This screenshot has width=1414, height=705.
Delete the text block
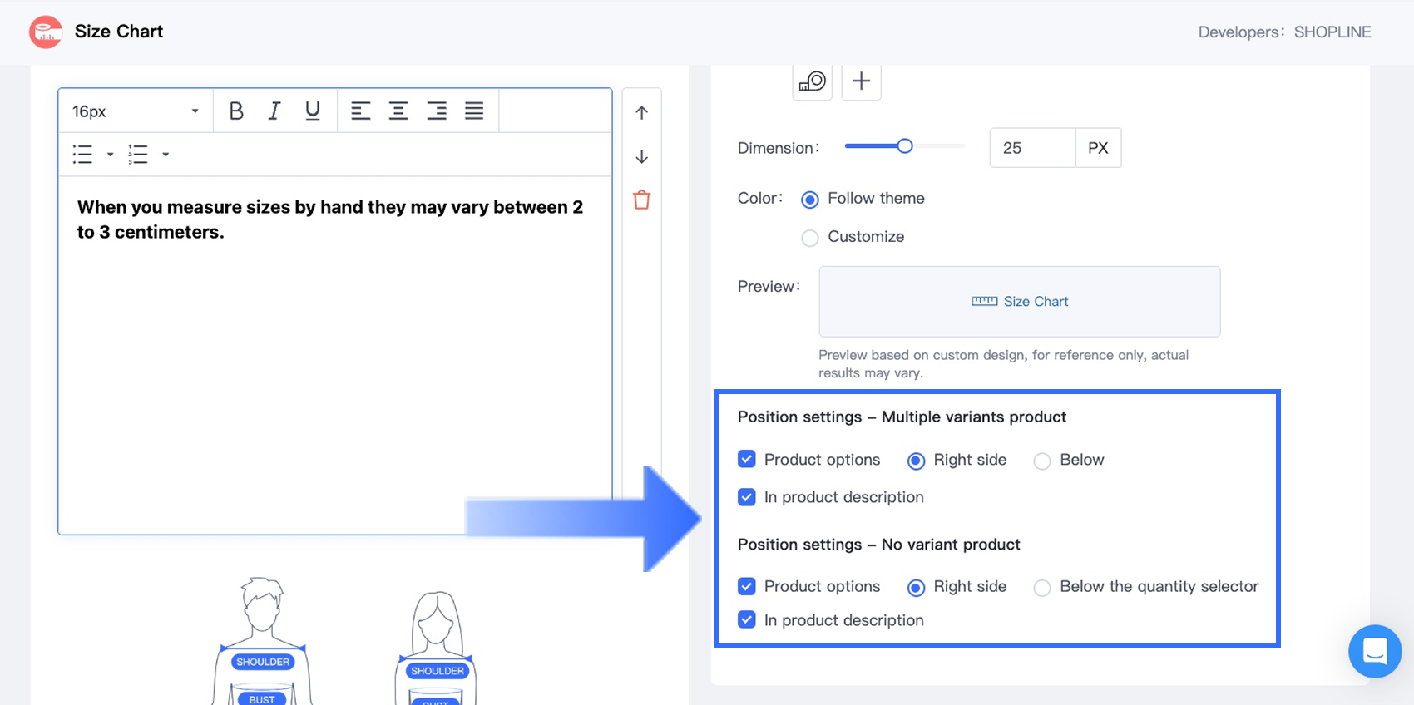click(x=641, y=200)
